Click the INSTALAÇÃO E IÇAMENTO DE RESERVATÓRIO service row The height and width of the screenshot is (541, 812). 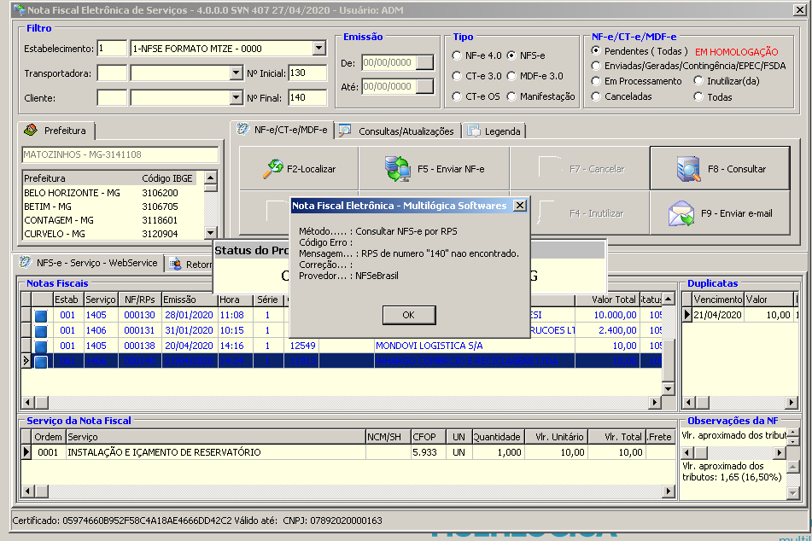pyautogui.click(x=348, y=452)
